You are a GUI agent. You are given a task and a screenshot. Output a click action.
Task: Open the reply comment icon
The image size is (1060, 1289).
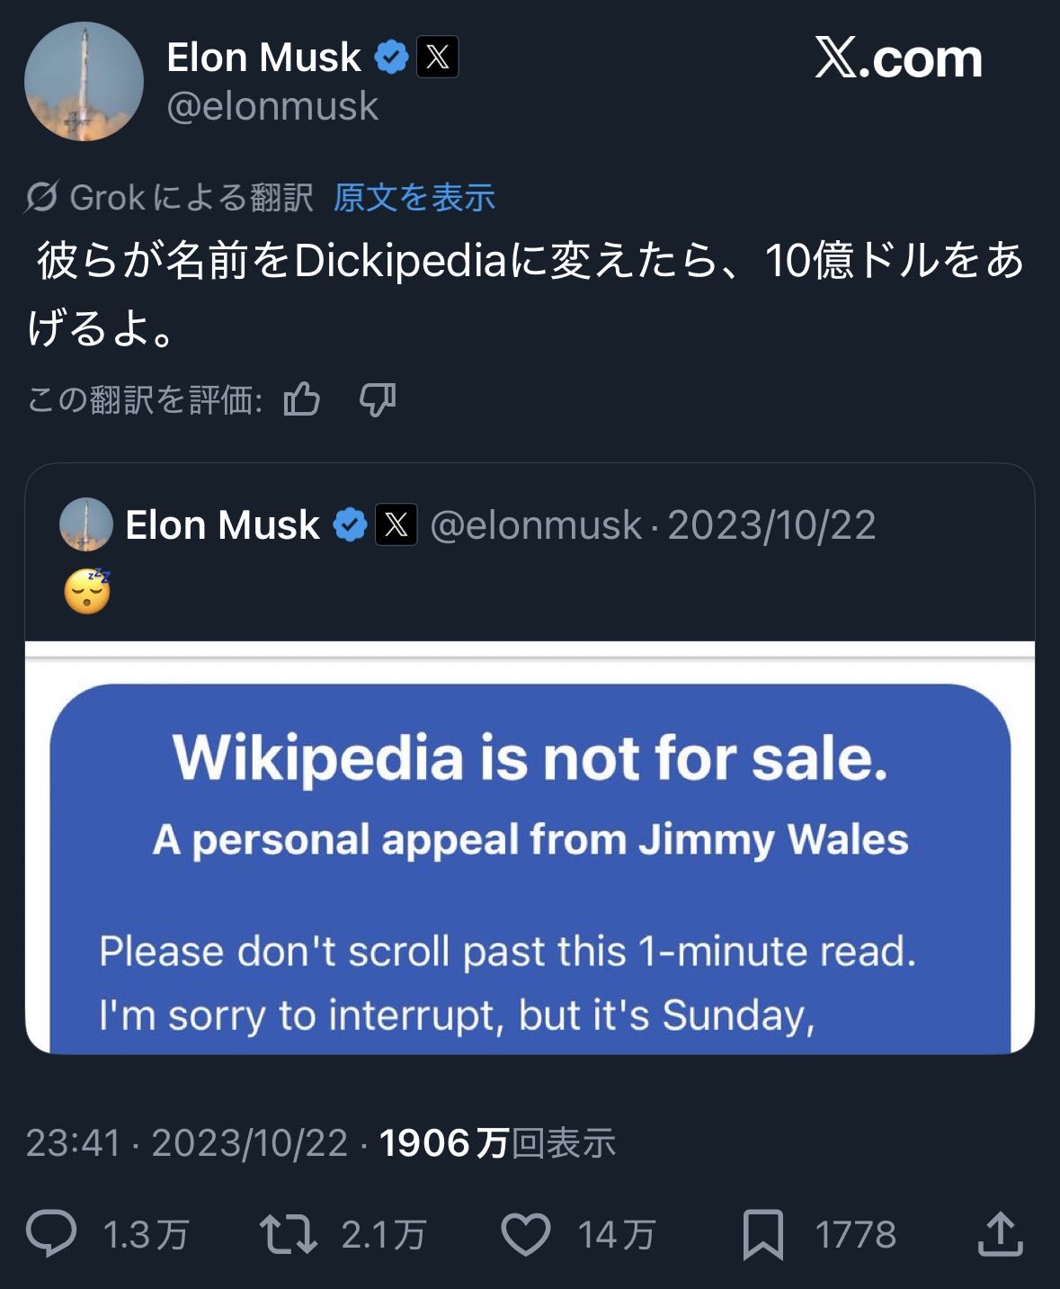point(51,1233)
